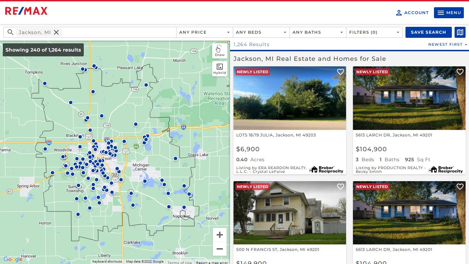
Task: Click the Google logo on map
Action: (x=13, y=260)
